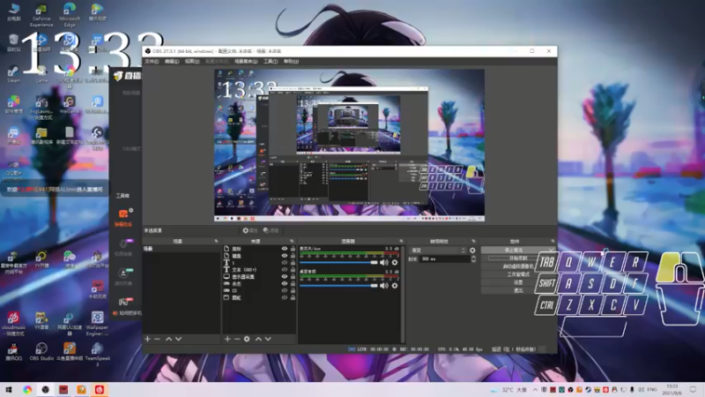Screen dimensions: 705x397
Task: Open TeamSpeak 3 desktop shortcut
Action: 97,354
